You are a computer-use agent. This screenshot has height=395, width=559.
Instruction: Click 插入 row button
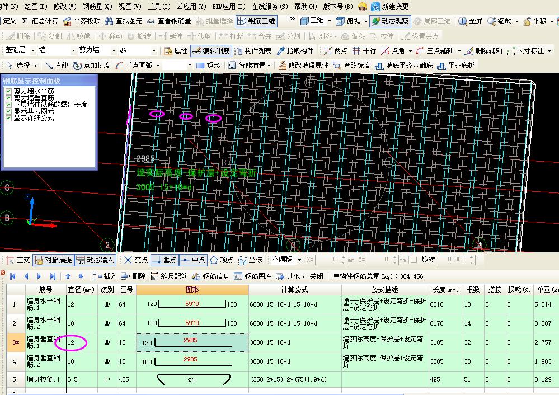click(x=105, y=276)
